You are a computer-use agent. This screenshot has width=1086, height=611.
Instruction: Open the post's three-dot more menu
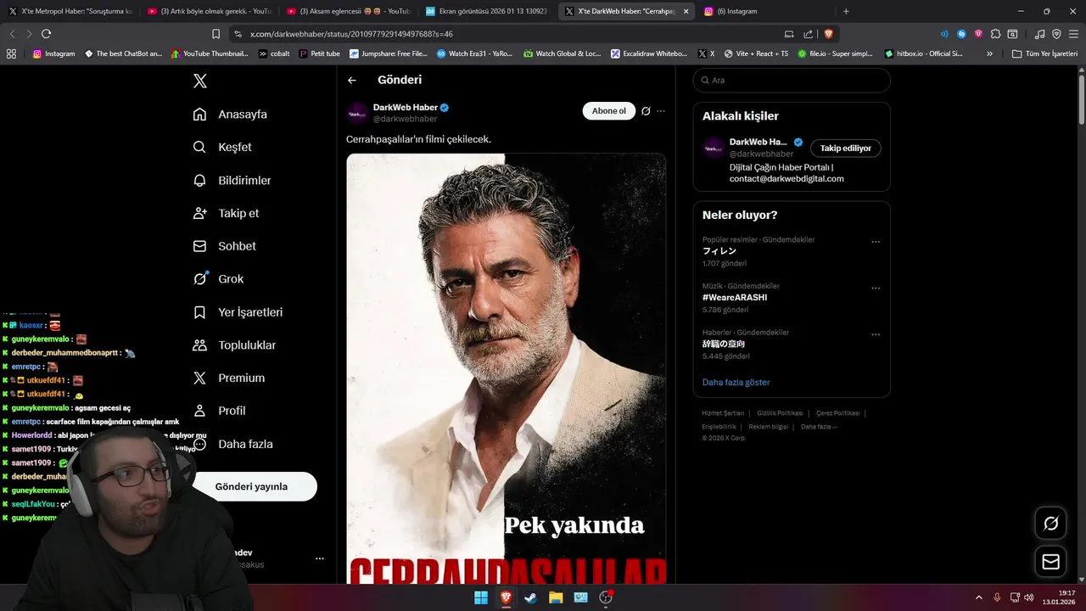coord(661,111)
